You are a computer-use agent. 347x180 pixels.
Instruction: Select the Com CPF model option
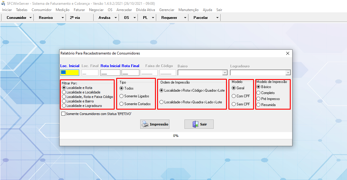234,96
